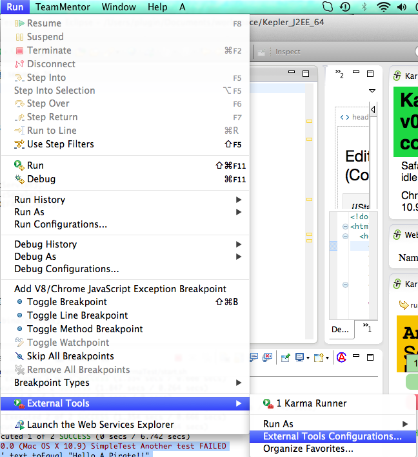Click the pin console icon
Screen dimensions: 418x457
(x=285, y=357)
